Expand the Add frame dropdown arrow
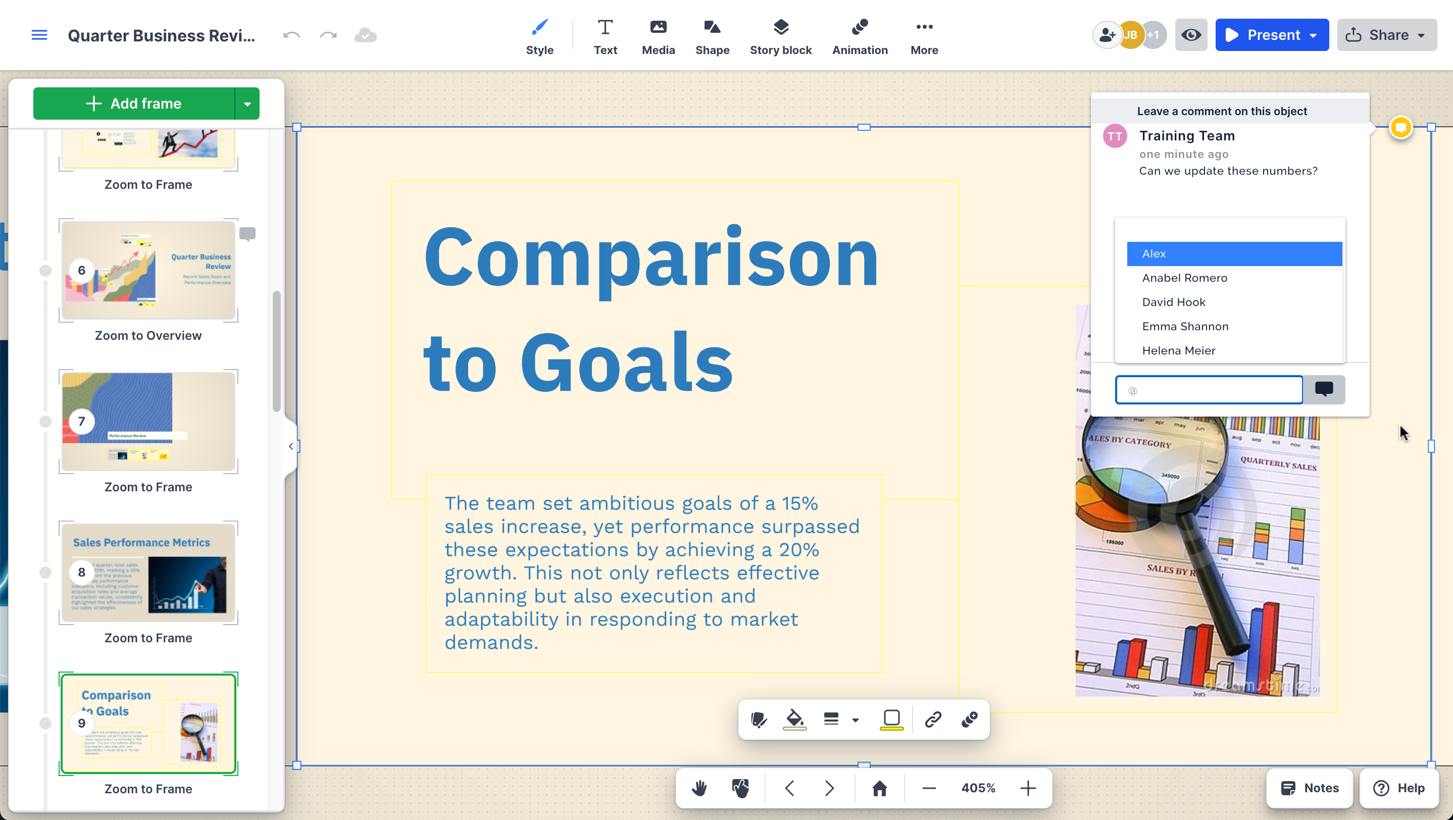 (x=247, y=103)
